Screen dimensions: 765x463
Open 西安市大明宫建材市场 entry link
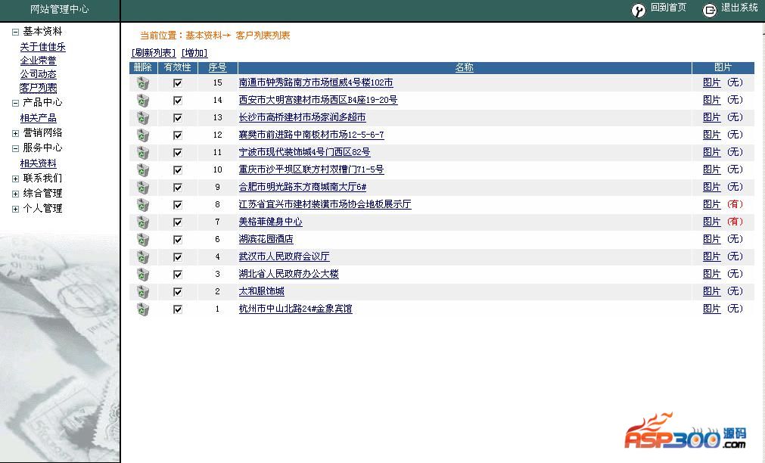pyautogui.click(x=318, y=100)
